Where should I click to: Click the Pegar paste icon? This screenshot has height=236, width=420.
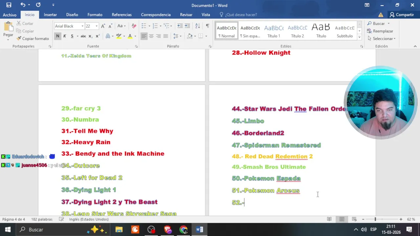(8, 27)
